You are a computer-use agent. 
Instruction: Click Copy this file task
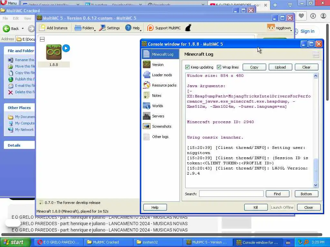tap(21, 73)
